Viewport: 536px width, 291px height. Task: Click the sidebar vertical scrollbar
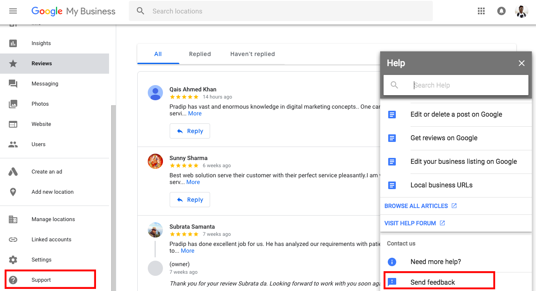click(x=113, y=198)
